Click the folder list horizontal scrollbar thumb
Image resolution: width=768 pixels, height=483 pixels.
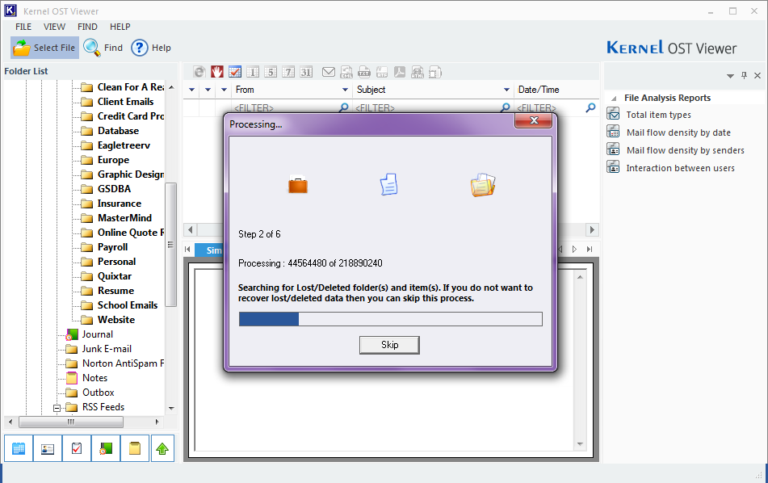71,422
